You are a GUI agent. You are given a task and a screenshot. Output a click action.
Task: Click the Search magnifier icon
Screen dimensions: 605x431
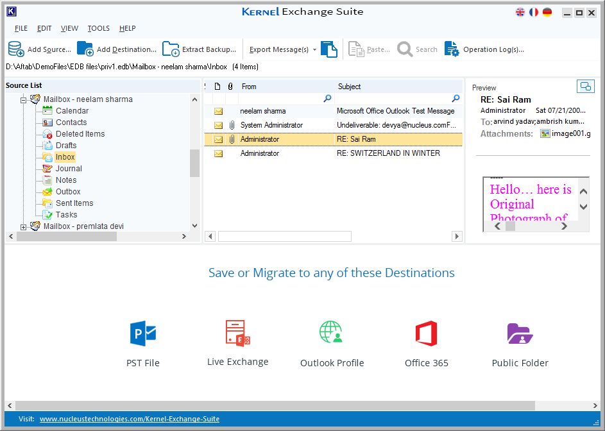pyautogui.click(x=405, y=49)
